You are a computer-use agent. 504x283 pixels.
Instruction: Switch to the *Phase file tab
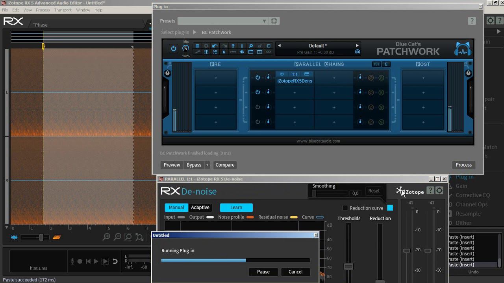point(40,25)
